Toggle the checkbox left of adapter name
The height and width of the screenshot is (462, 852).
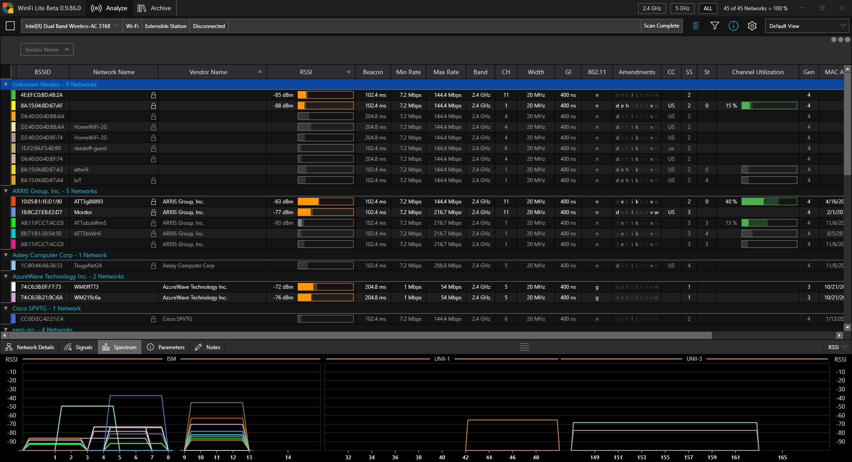pos(10,26)
